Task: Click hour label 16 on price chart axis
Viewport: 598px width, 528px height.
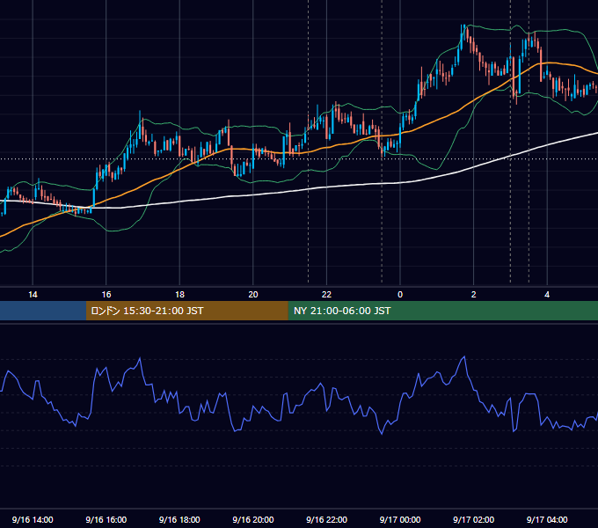Action: (106, 295)
